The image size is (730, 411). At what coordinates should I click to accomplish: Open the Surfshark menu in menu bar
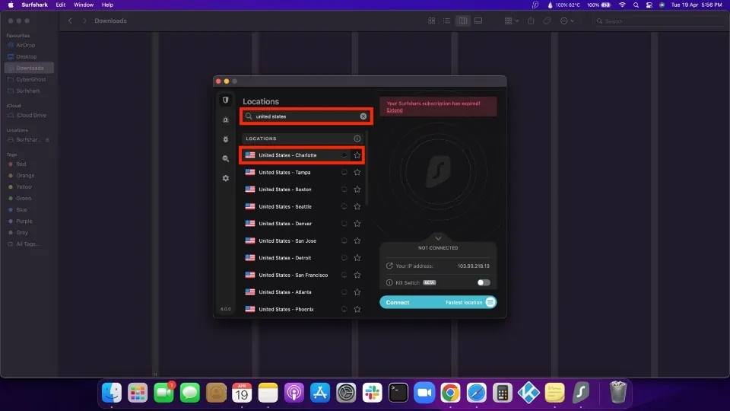[x=34, y=5]
